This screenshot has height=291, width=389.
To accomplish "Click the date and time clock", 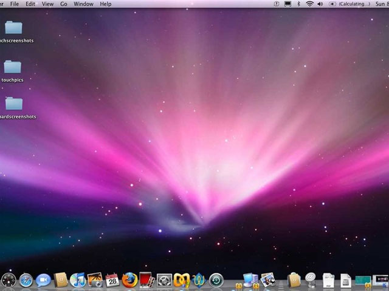I will coord(380,4).
